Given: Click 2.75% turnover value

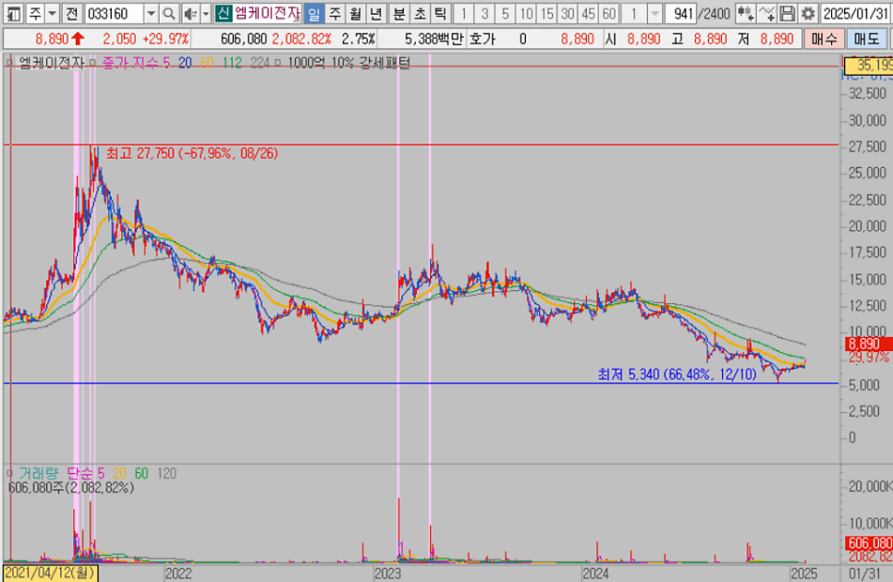Looking at the screenshot, I should click(359, 39).
